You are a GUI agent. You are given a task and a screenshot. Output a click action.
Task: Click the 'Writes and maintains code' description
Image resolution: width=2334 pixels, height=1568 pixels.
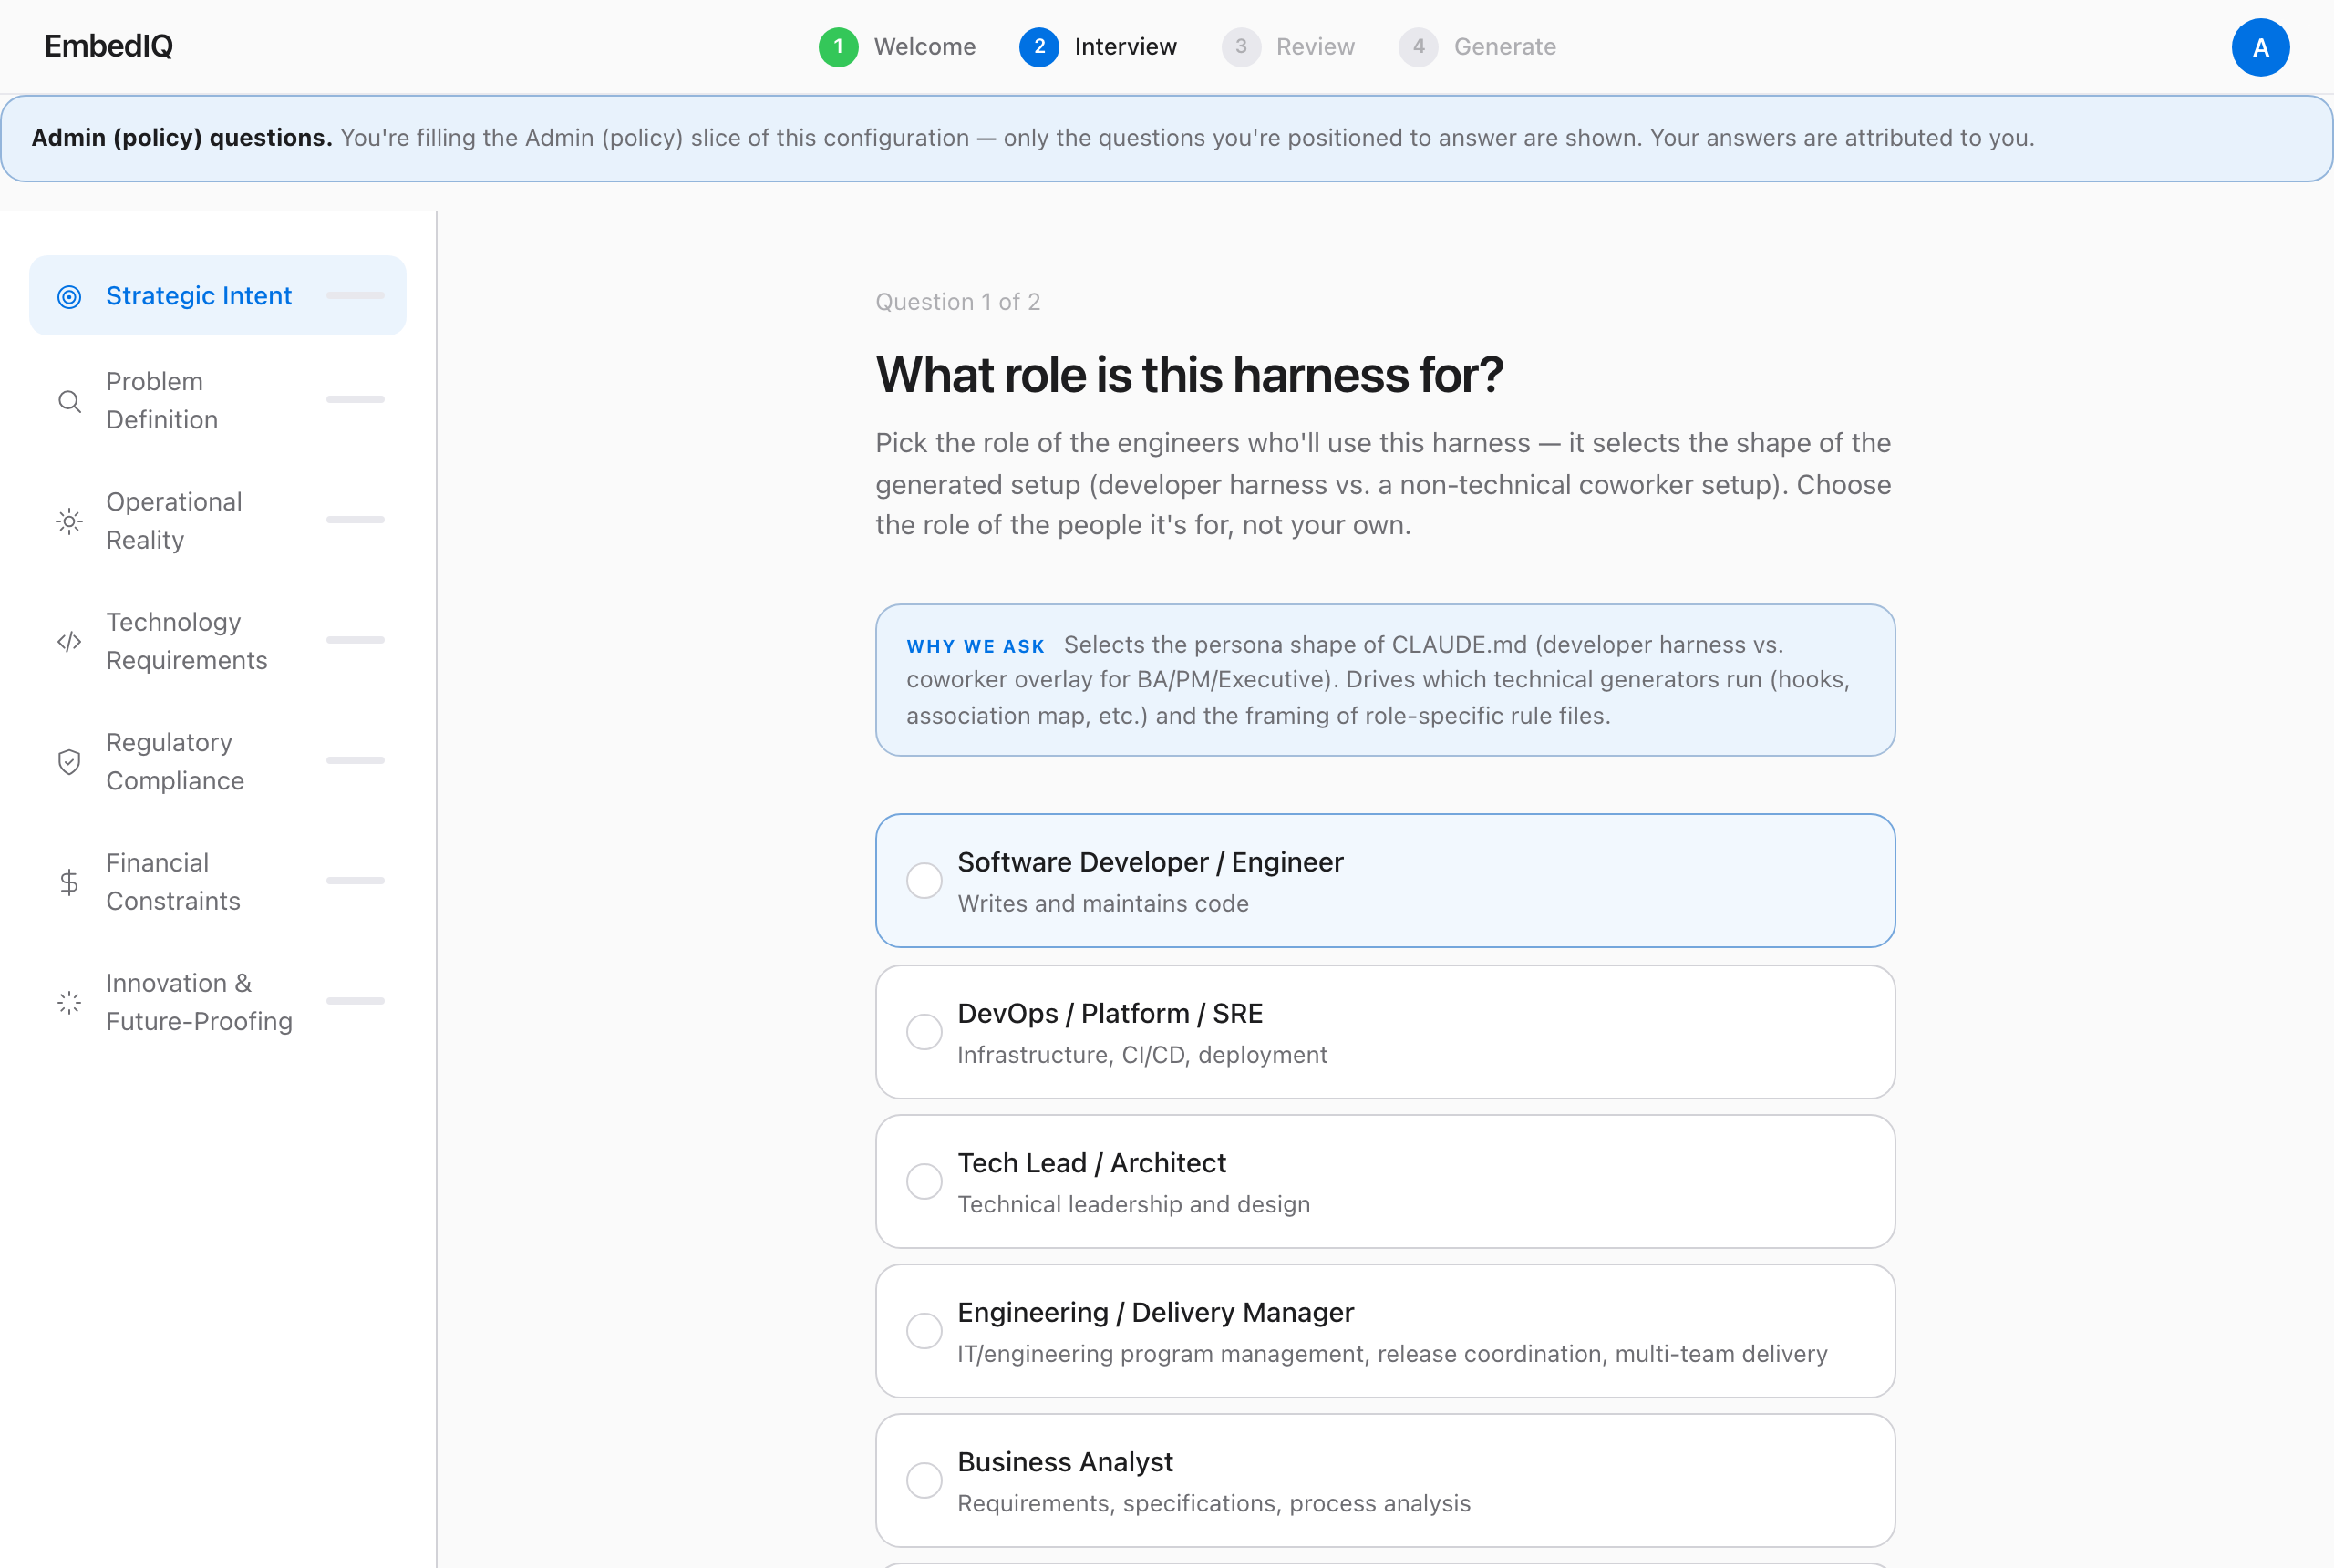click(x=1103, y=904)
